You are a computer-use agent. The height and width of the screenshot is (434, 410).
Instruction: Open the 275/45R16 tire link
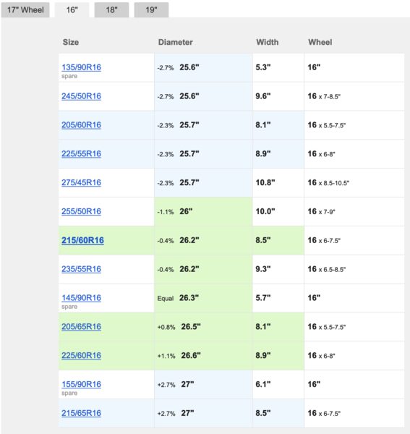(81, 182)
